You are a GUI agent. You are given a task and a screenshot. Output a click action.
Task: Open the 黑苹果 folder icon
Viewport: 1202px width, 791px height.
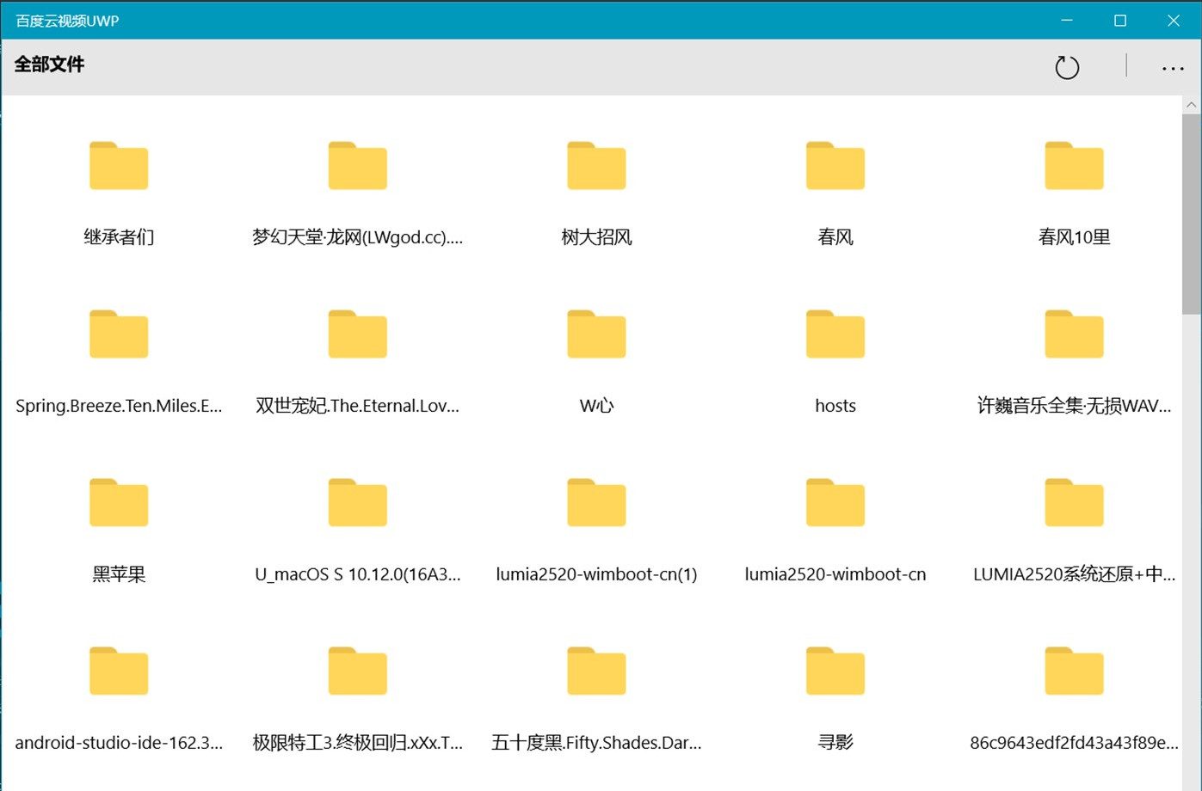pos(119,503)
